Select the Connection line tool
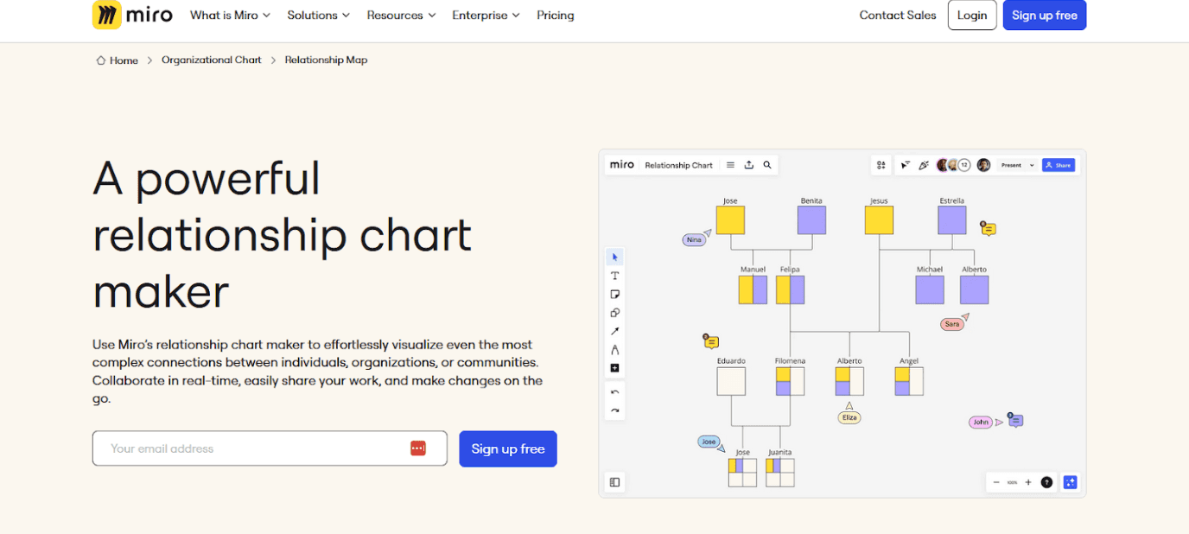This screenshot has width=1189, height=534. pos(614,330)
